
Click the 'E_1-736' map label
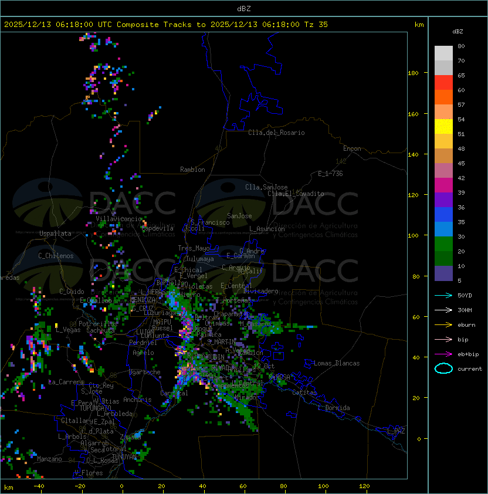point(330,174)
